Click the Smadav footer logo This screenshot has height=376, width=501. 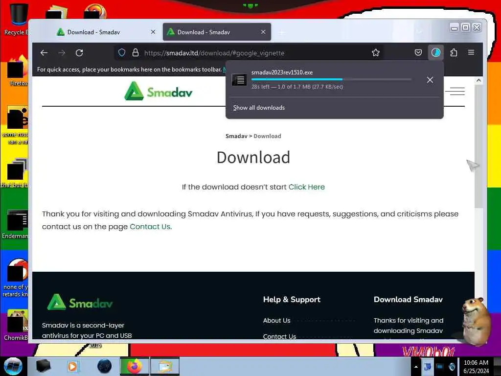pyautogui.click(x=80, y=302)
